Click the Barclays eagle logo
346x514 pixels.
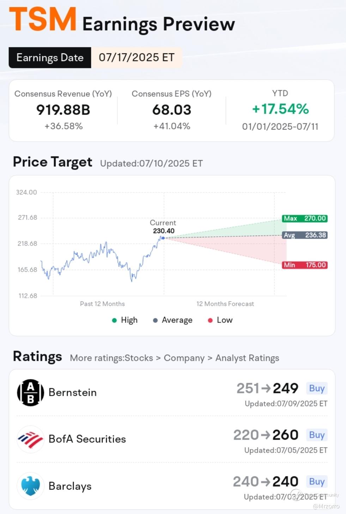click(31, 486)
